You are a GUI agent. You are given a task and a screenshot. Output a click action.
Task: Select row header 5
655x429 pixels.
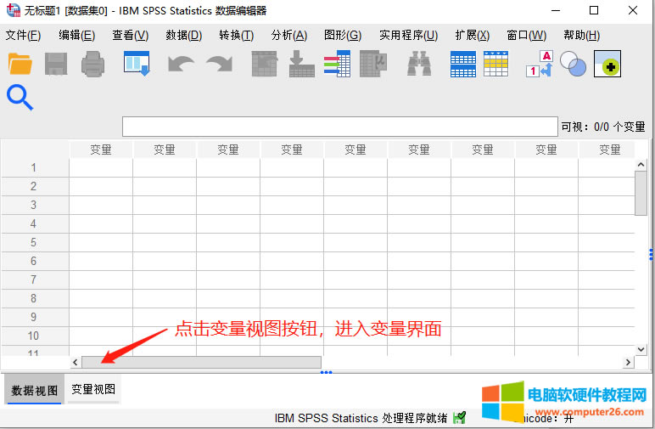(35, 242)
